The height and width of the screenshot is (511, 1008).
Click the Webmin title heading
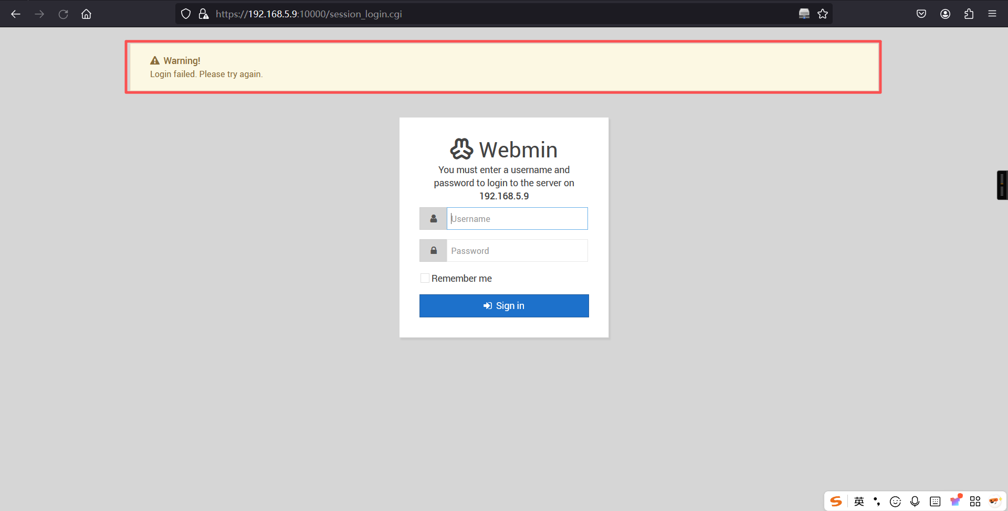tap(518, 150)
